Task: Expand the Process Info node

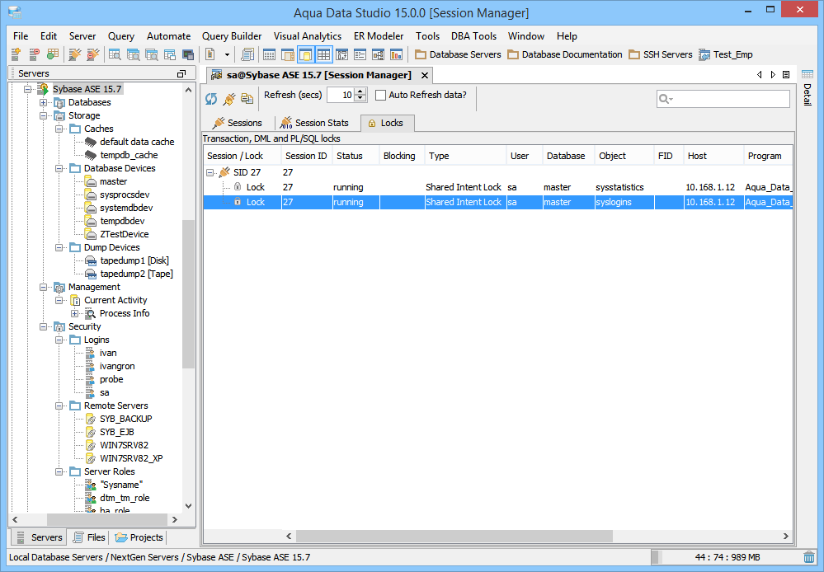Action: tap(74, 313)
